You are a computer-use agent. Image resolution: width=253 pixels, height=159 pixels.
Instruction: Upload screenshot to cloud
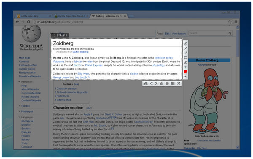click(145, 83)
